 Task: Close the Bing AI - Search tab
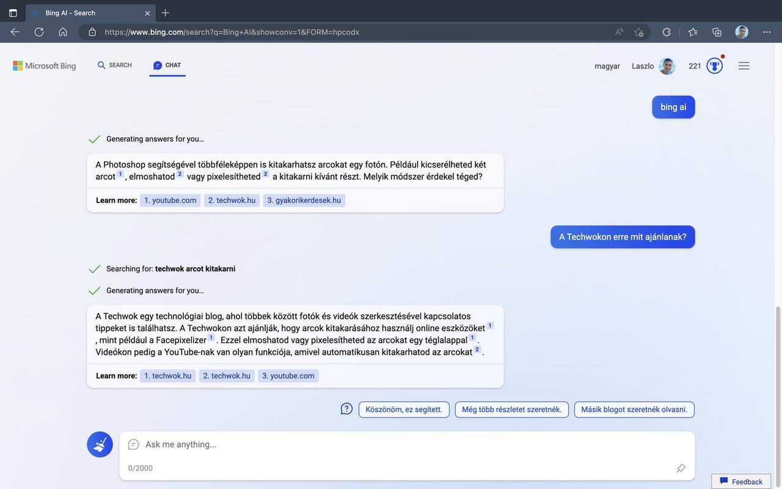pos(147,13)
